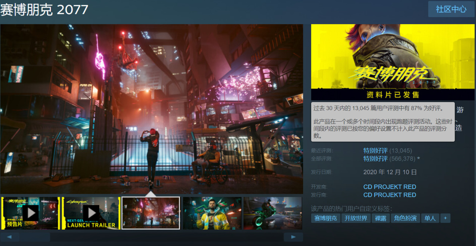This screenshot has height=246, width=476.
Task: Open the 社区中心 community hub
Action: [x=451, y=9]
